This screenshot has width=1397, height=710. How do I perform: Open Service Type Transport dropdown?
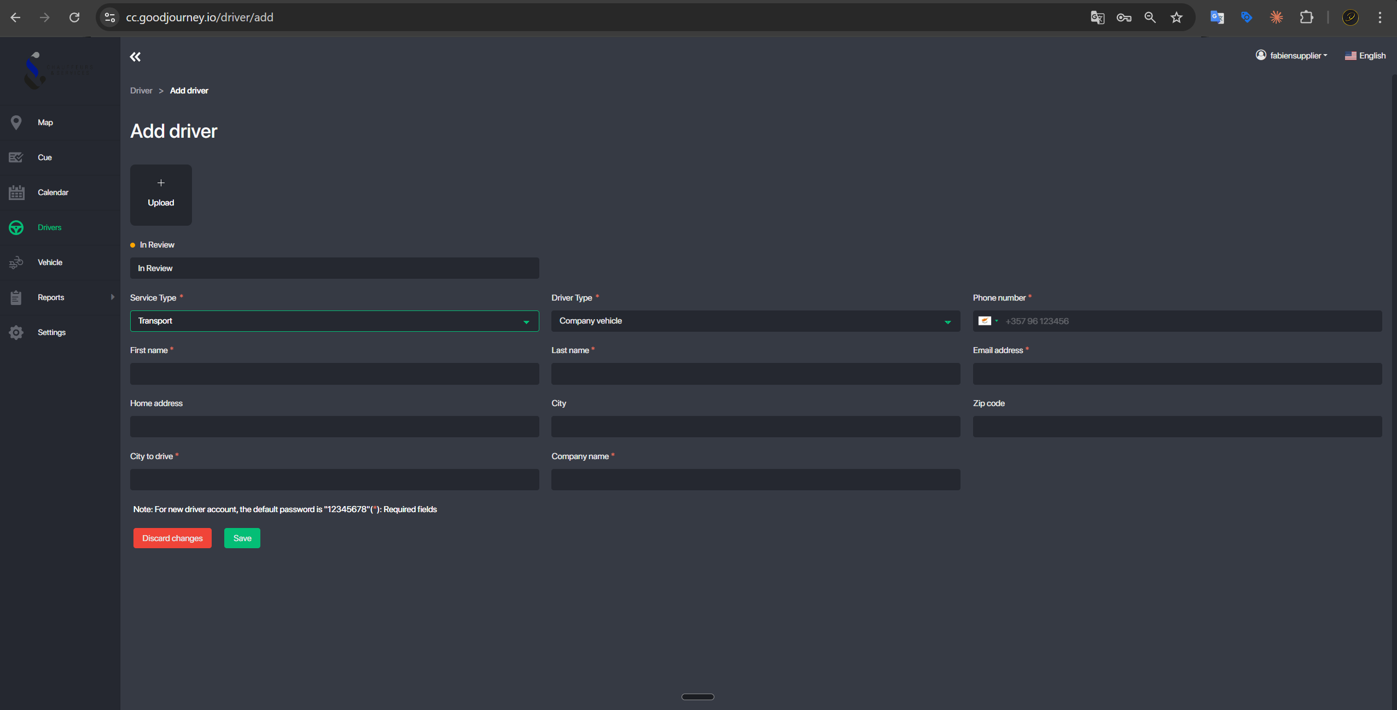tap(334, 321)
